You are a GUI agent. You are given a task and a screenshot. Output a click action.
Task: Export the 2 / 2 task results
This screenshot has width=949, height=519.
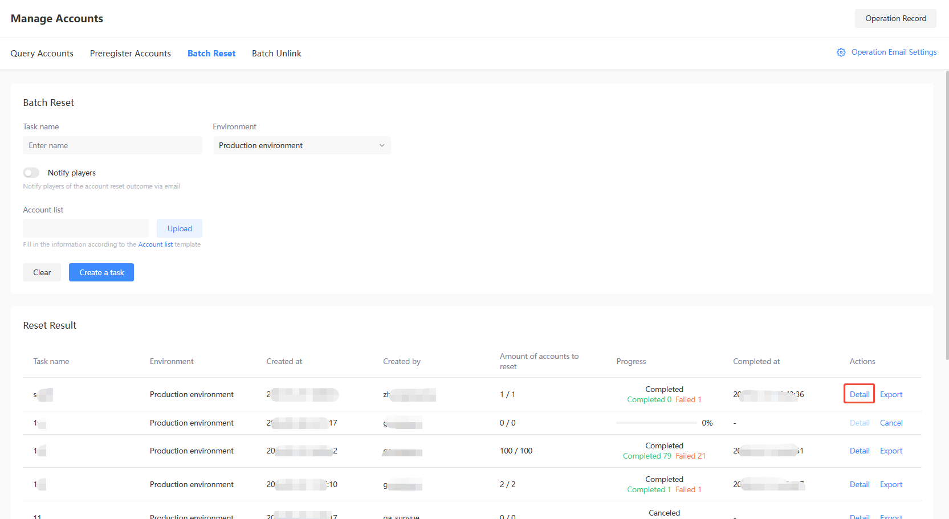pyautogui.click(x=891, y=484)
